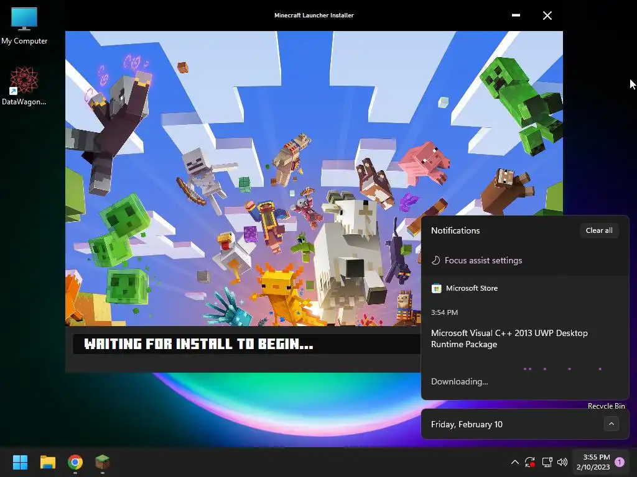This screenshot has height=477, width=637.
Task: Click the sync update tray icon
Action: coord(530,462)
